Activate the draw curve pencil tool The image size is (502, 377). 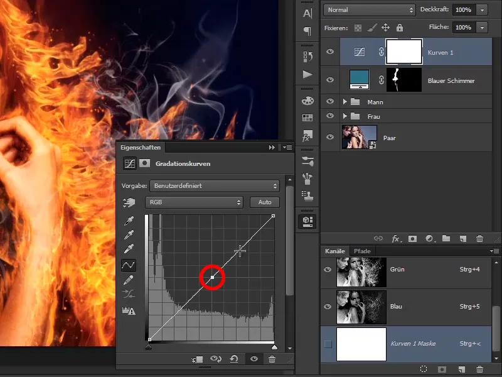(x=129, y=280)
